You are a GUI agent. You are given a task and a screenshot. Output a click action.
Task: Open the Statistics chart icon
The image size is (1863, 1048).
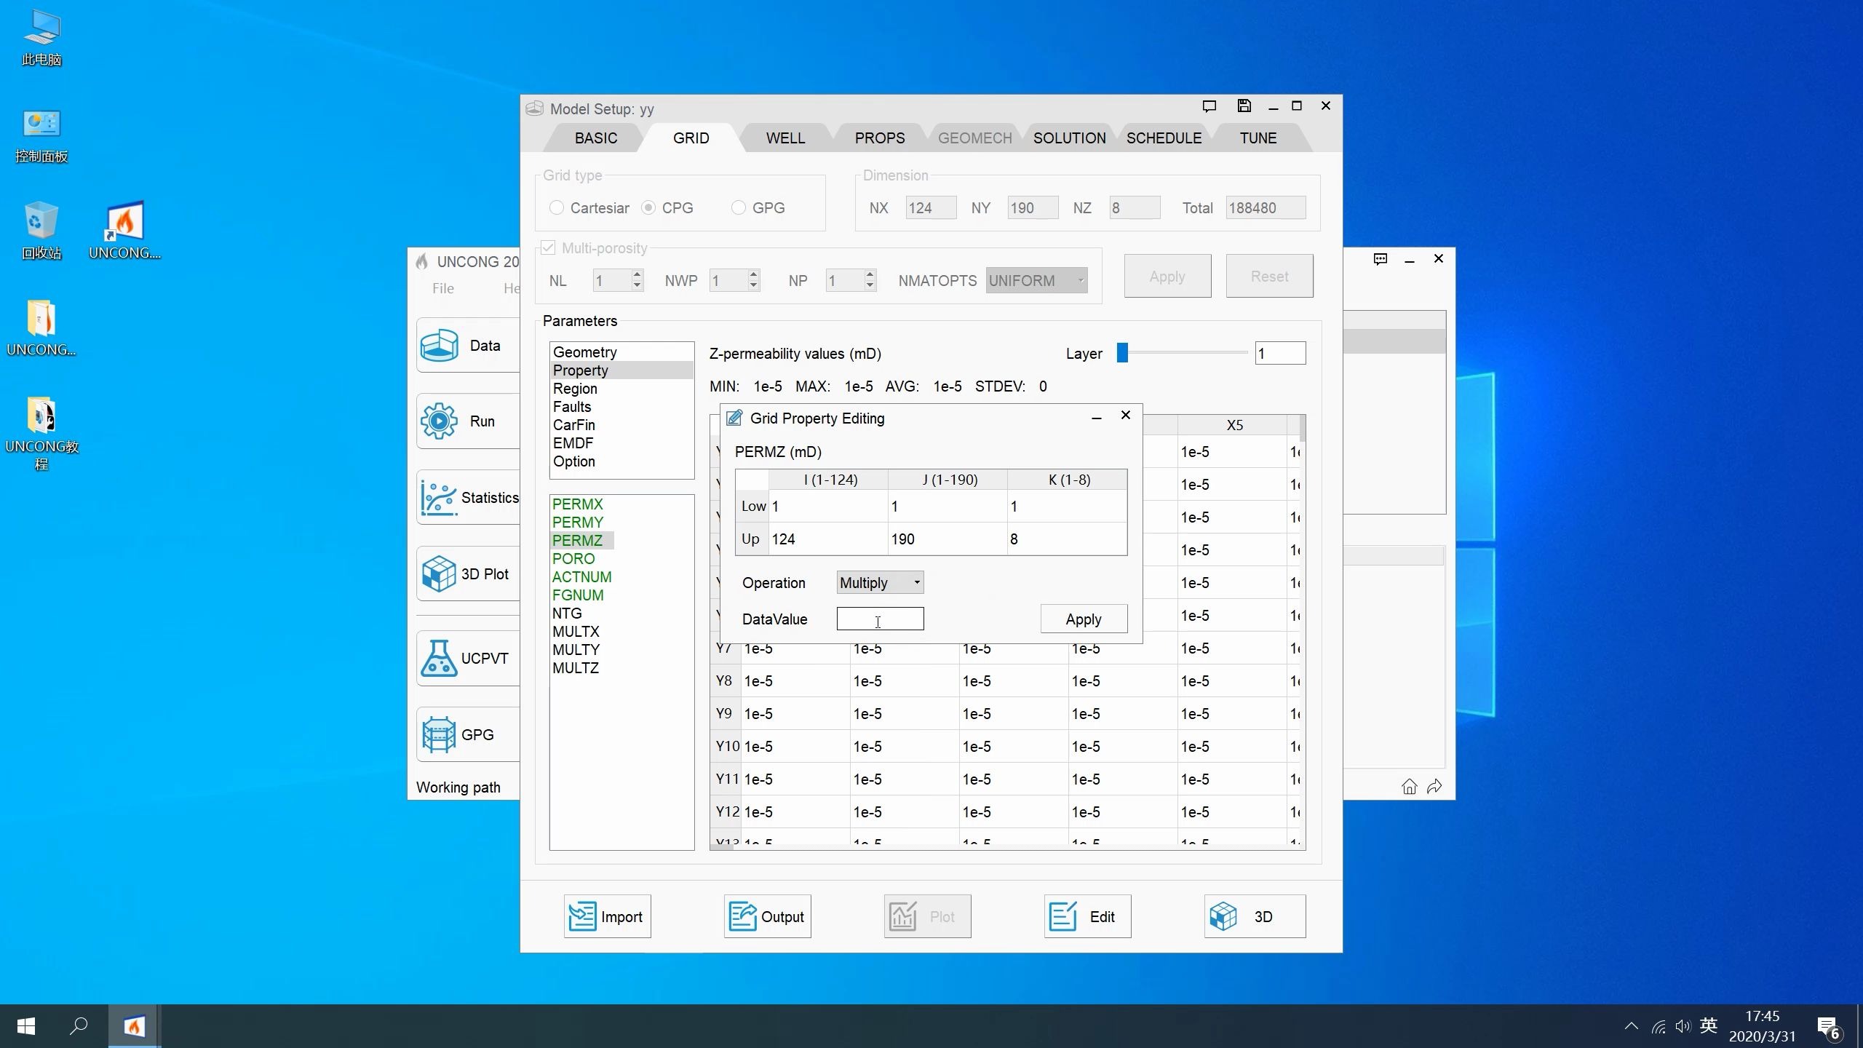439,498
